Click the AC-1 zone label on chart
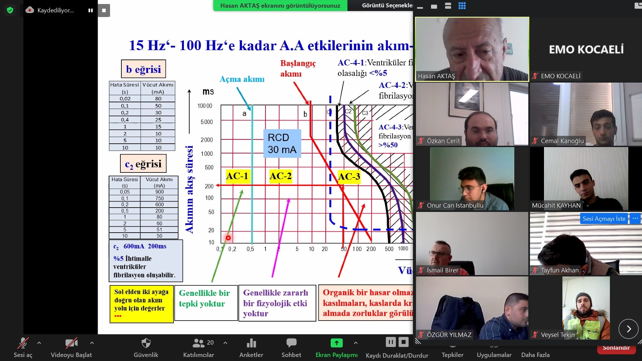 237,176
